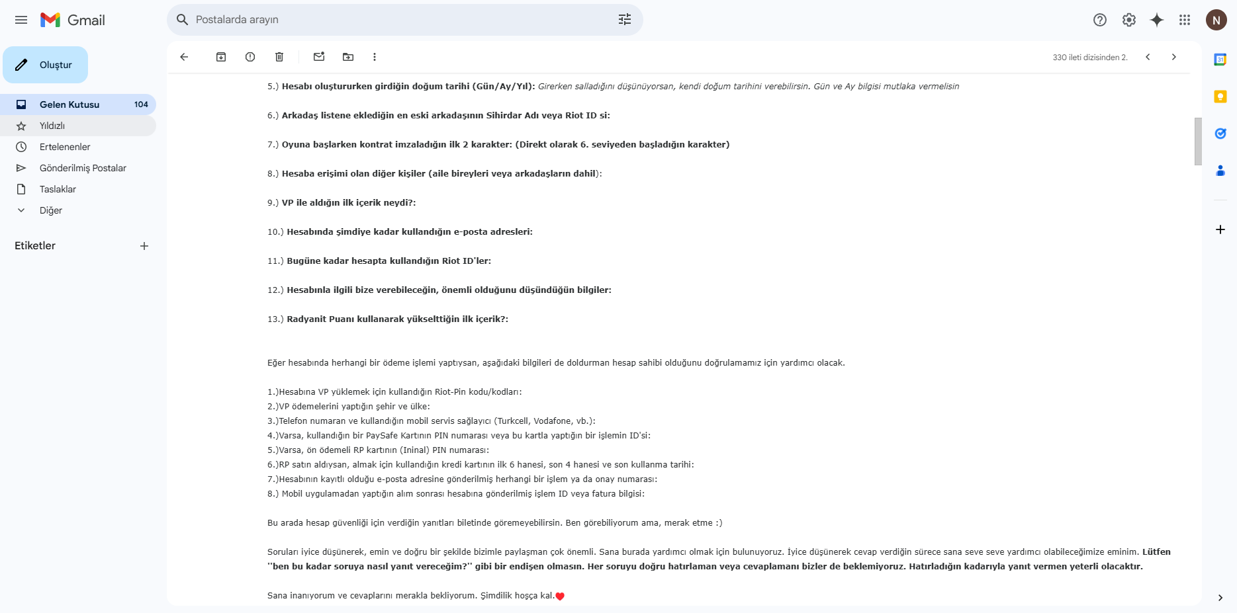Open the account avatar N
The height and width of the screenshot is (613, 1237).
[1216, 20]
